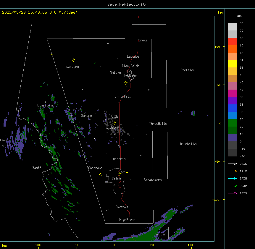This screenshot has height=249, width=255.
Task: Click the Vulcan label
Action: [161, 234]
